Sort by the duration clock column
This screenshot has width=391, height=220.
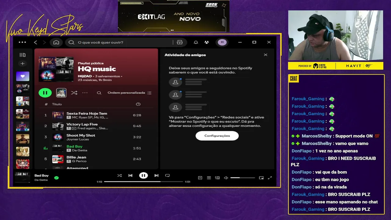tap(138, 104)
